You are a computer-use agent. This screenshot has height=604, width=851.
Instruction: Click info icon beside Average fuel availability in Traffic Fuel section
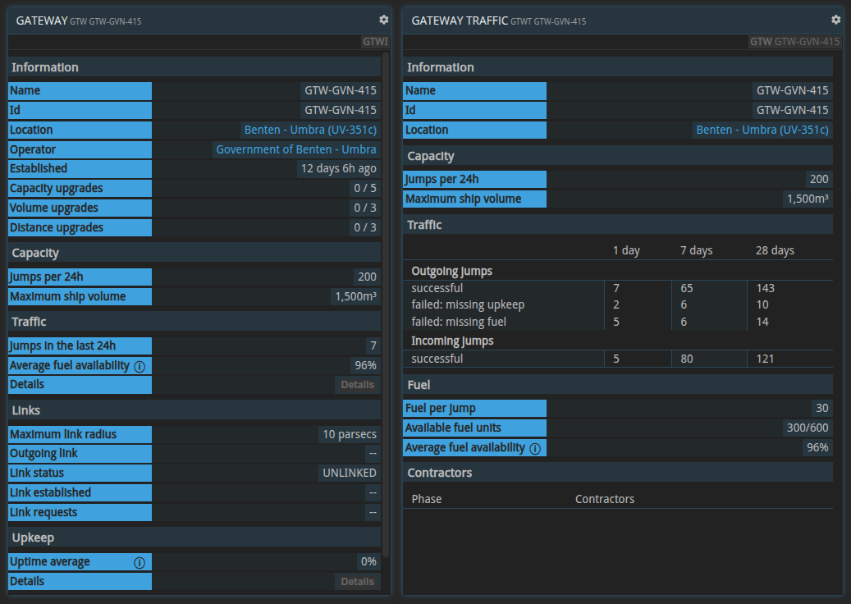coord(535,448)
